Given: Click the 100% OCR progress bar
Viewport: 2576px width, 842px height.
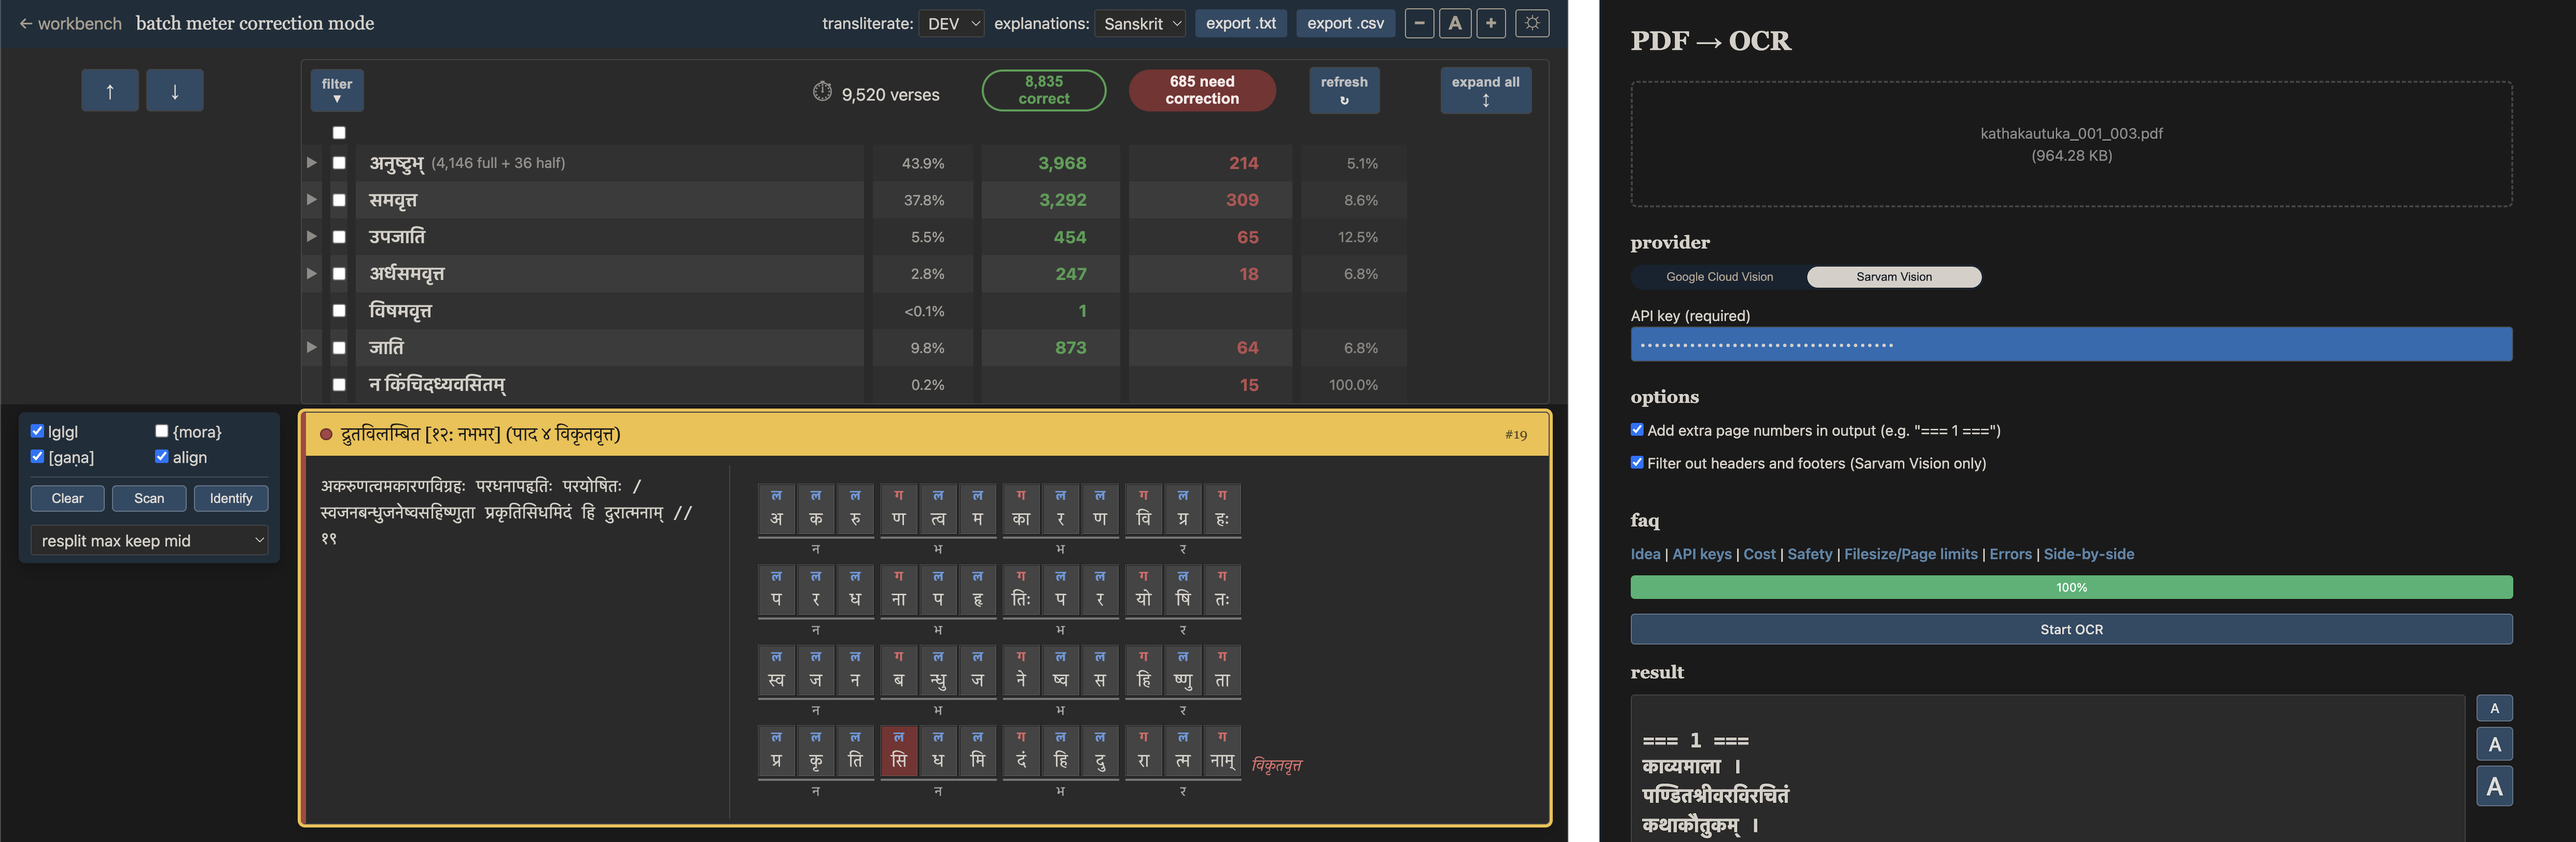Looking at the screenshot, I should [2071, 587].
